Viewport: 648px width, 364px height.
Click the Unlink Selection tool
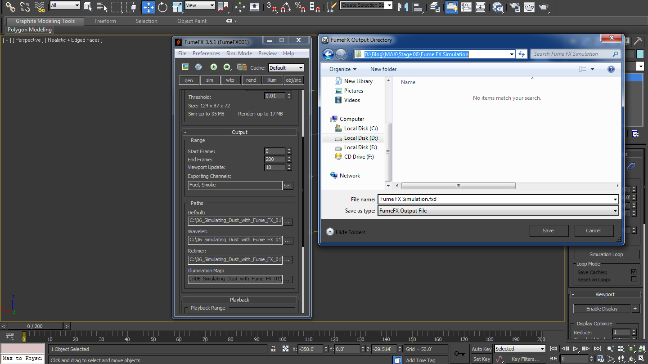25,7
